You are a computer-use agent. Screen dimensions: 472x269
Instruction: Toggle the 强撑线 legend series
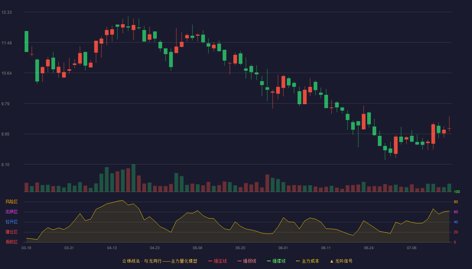point(276,261)
